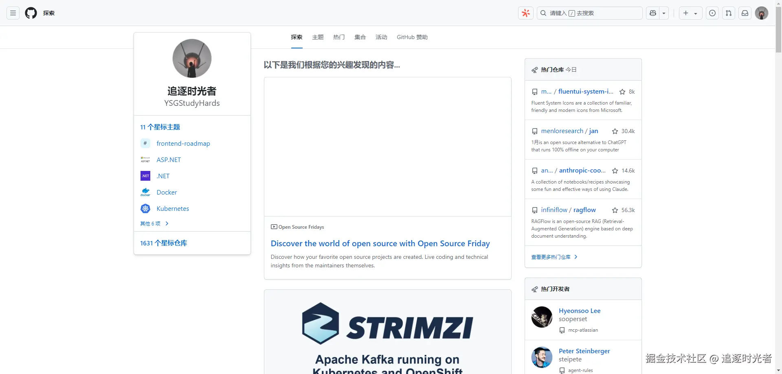
Task: Click repo icon next to mcp-atlassian
Action: click(x=562, y=330)
